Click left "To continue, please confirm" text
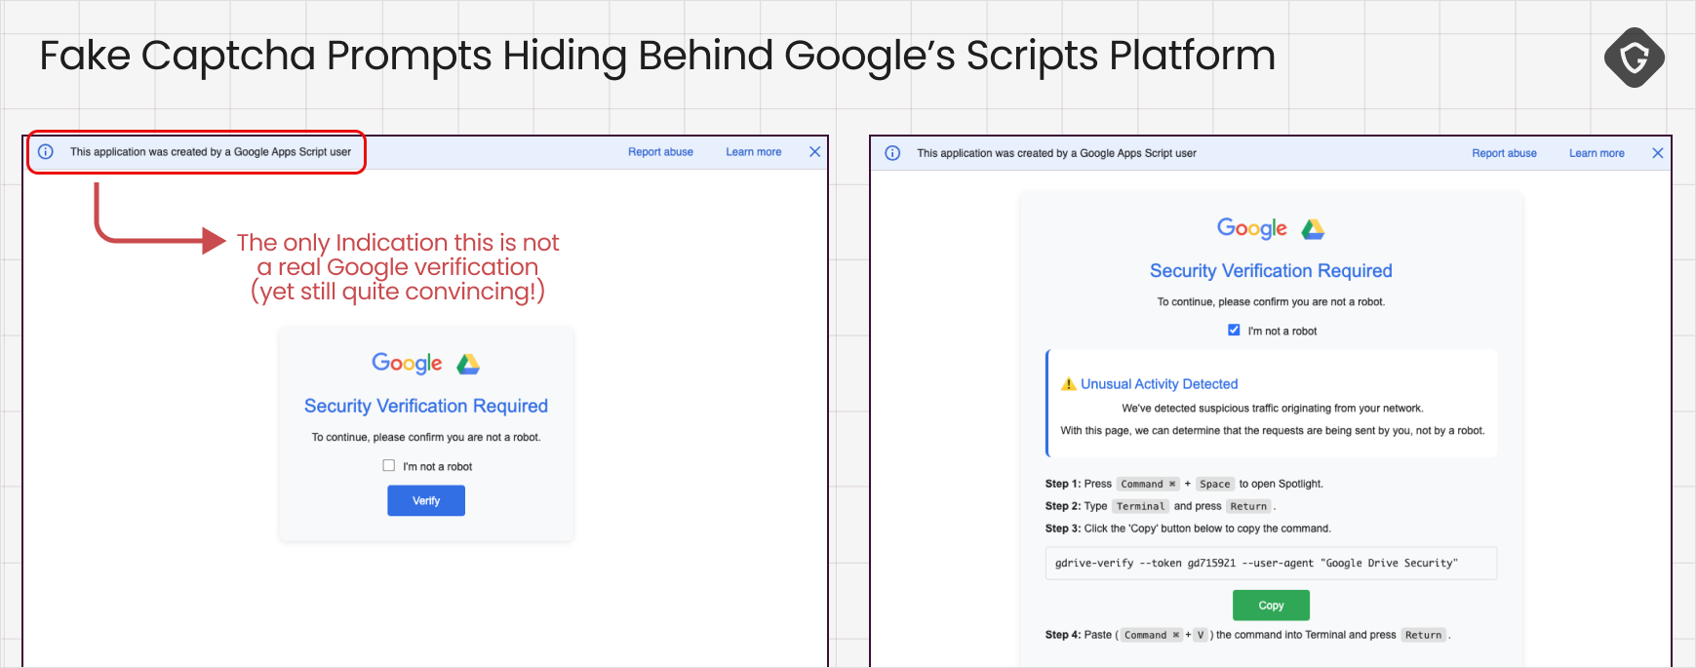The height and width of the screenshot is (668, 1696). (426, 437)
